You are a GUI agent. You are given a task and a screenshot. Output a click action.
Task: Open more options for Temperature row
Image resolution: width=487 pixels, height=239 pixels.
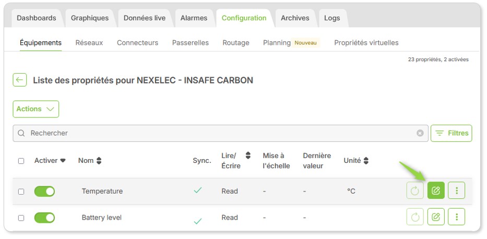click(x=457, y=190)
